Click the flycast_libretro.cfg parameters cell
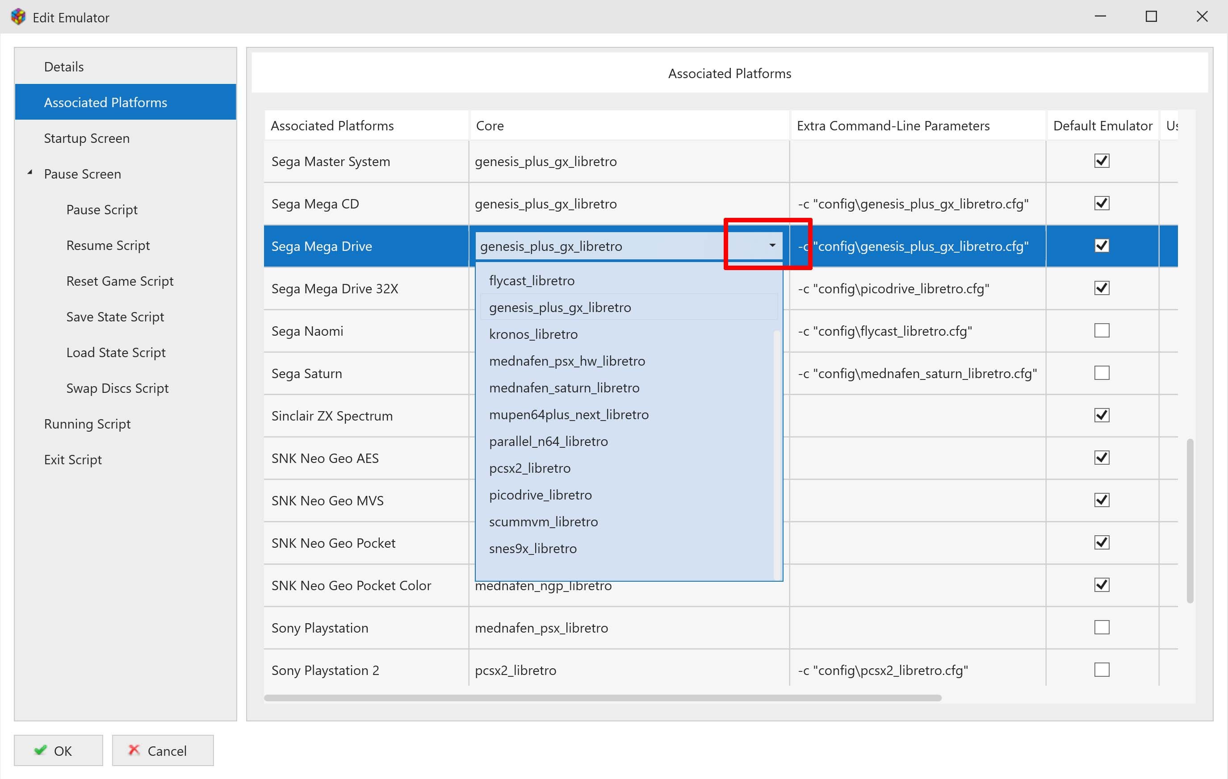 pos(918,331)
